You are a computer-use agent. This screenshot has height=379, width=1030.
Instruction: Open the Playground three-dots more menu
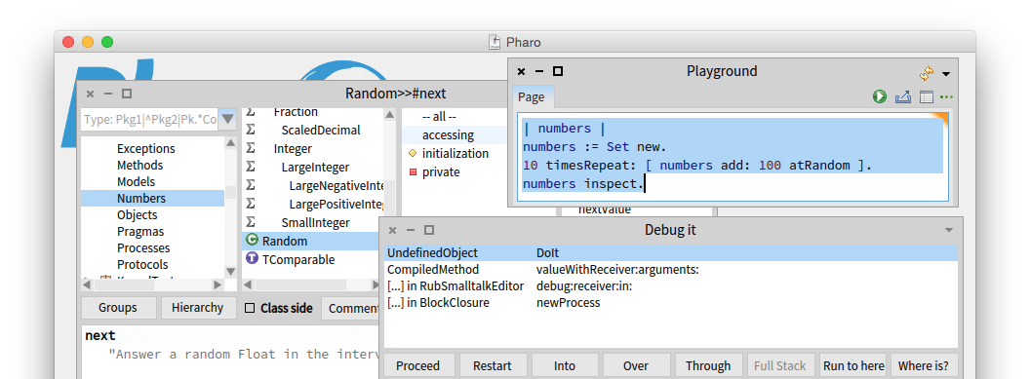(946, 97)
